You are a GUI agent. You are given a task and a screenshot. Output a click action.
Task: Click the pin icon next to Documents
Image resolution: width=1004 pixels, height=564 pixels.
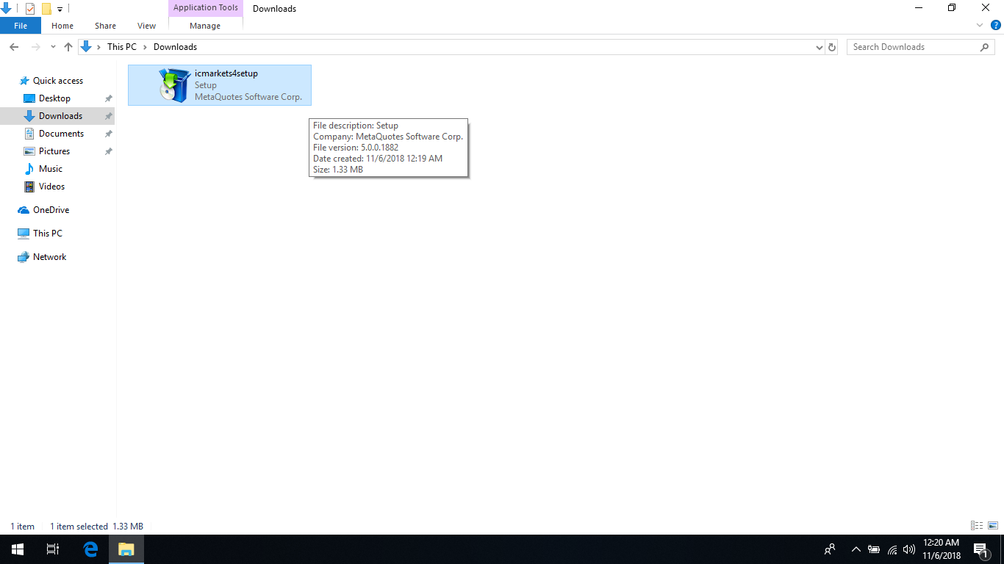coord(108,134)
